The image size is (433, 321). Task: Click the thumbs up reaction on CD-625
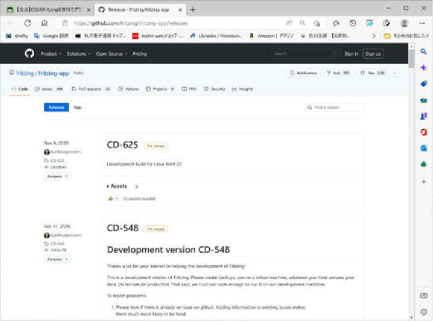click(113, 199)
